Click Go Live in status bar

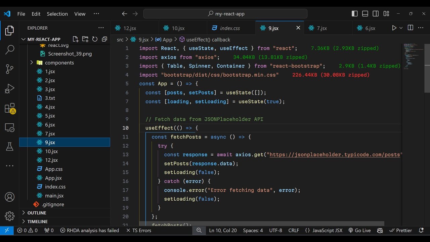[359, 230]
